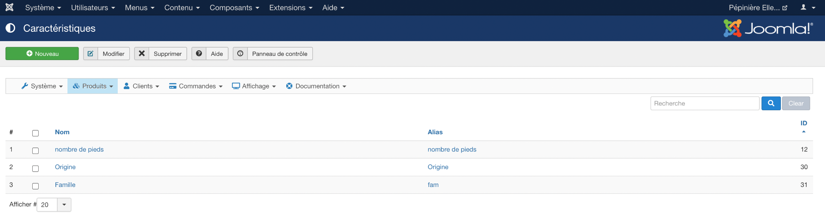Open the Composants top menu
Screen dimensions: 825x223
(x=234, y=8)
